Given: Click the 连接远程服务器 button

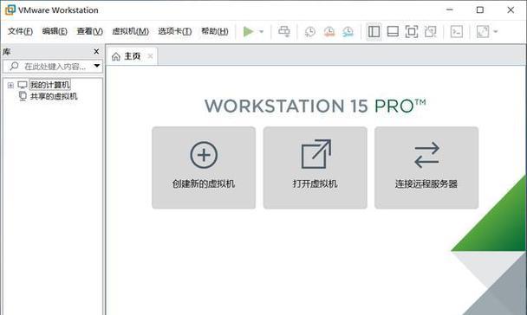Looking at the screenshot, I should click(x=426, y=168).
